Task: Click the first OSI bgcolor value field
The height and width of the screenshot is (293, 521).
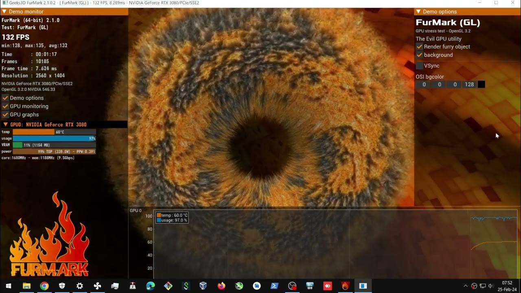Action: coord(424,84)
